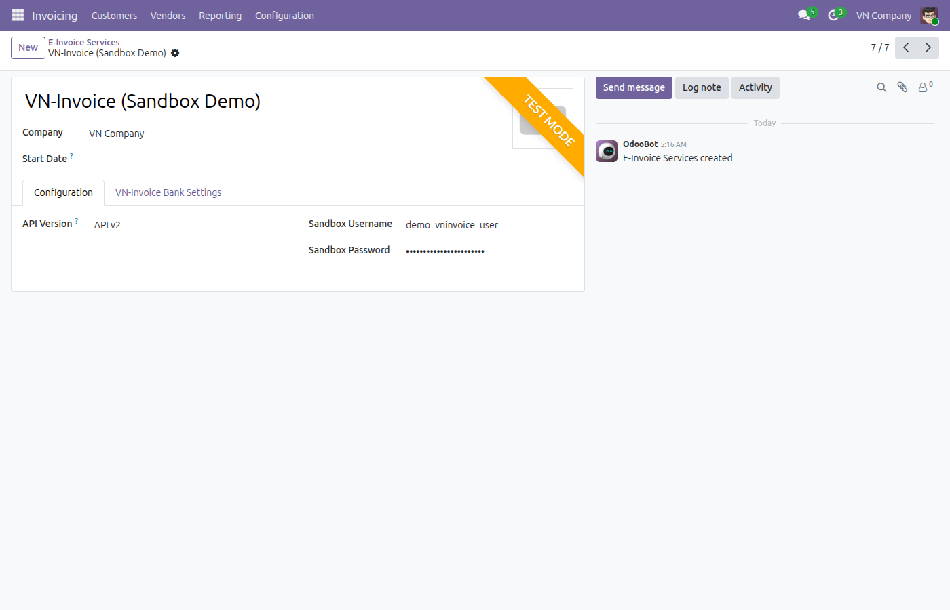Open the Customers menu

[114, 16]
